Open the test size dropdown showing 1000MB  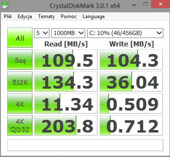(68, 33)
